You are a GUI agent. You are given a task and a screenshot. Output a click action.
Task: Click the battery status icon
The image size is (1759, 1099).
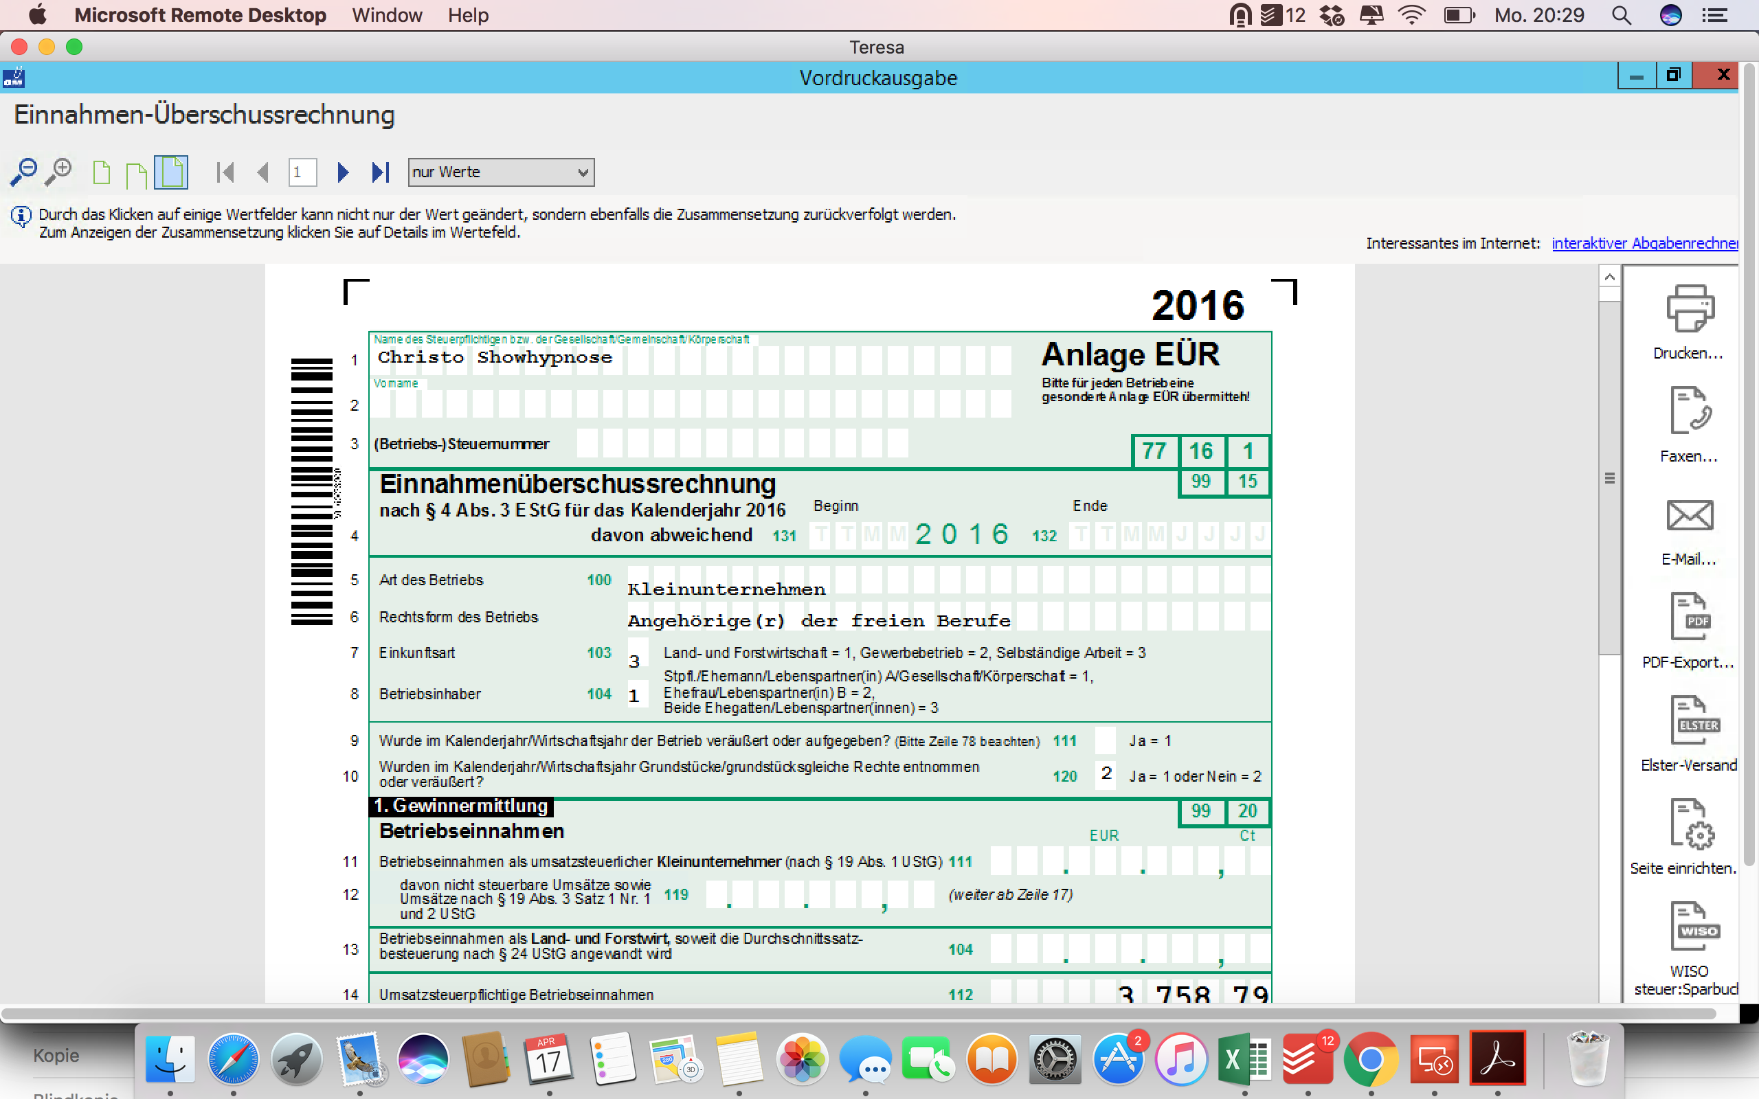[x=1459, y=15]
